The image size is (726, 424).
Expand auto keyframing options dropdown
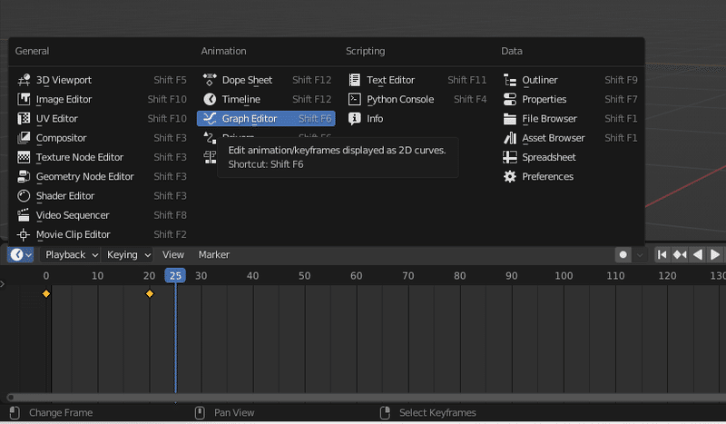coord(640,254)
